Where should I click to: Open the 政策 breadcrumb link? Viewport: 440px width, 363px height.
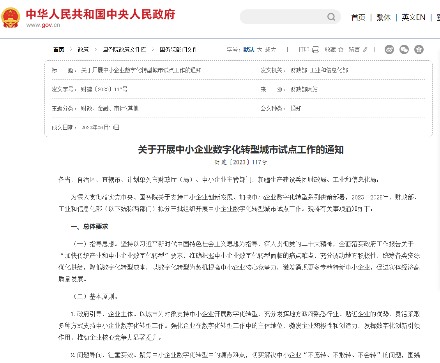tap(83, 49)
